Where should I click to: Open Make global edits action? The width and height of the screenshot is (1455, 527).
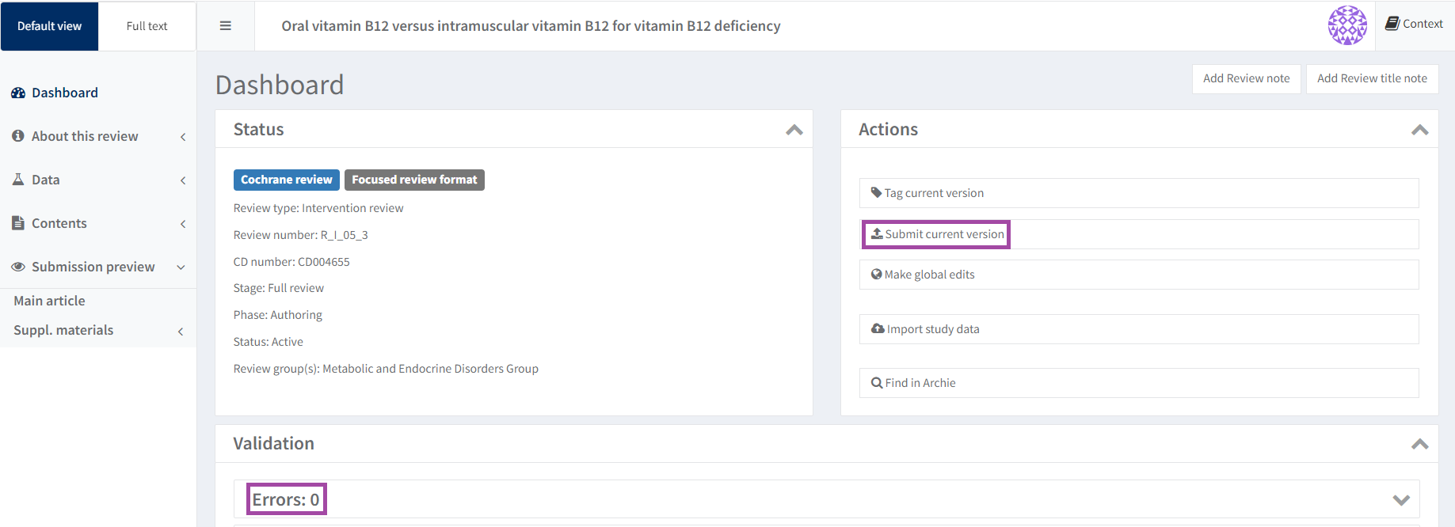coord(929,275)
